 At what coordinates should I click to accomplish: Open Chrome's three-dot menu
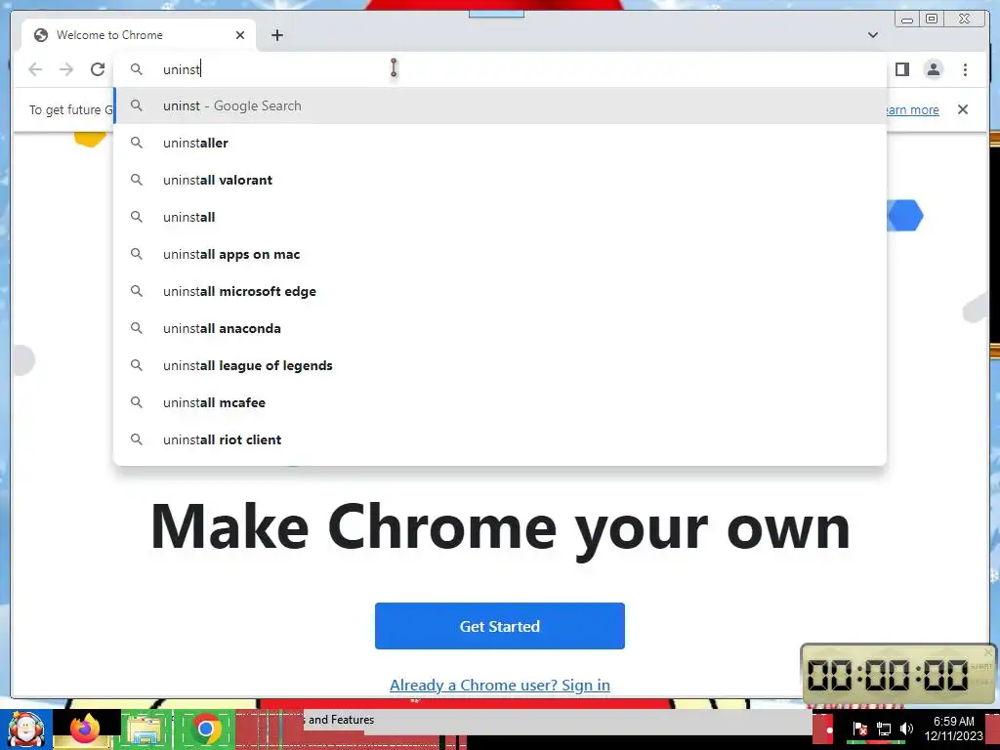coord(965,69)
